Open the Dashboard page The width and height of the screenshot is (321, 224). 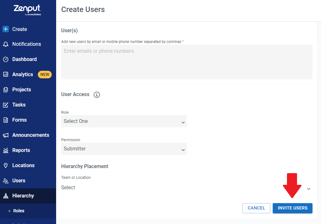pos(25,59)
